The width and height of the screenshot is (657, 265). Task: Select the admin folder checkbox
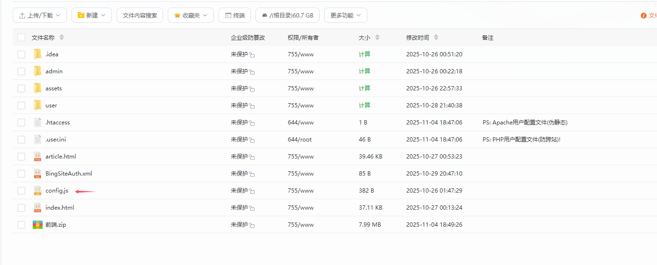(21, 71)
